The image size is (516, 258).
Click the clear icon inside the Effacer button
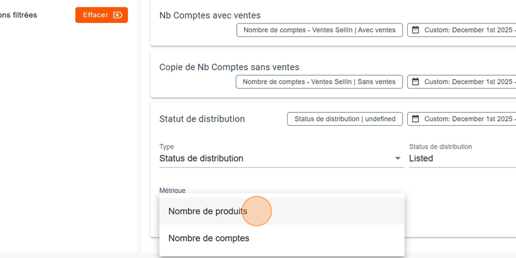(x=118, y=15)
